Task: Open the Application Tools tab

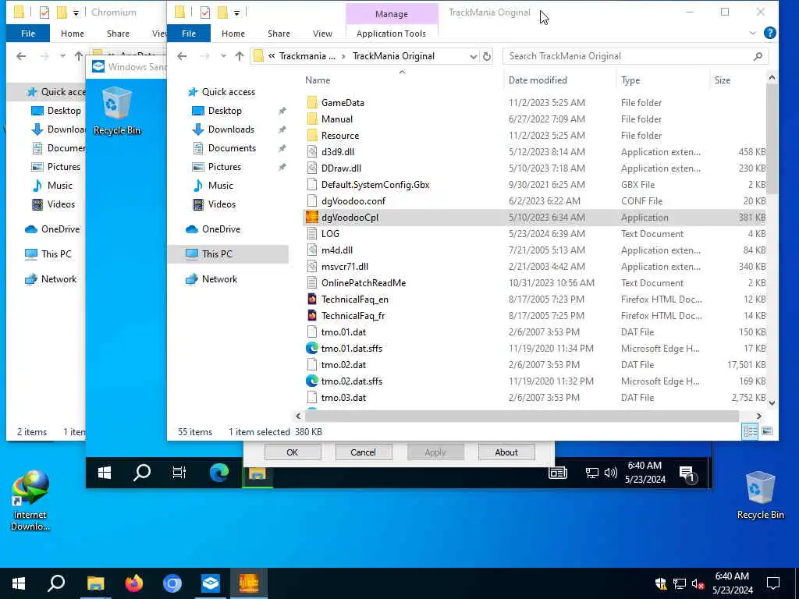Action: coord(391,33)
